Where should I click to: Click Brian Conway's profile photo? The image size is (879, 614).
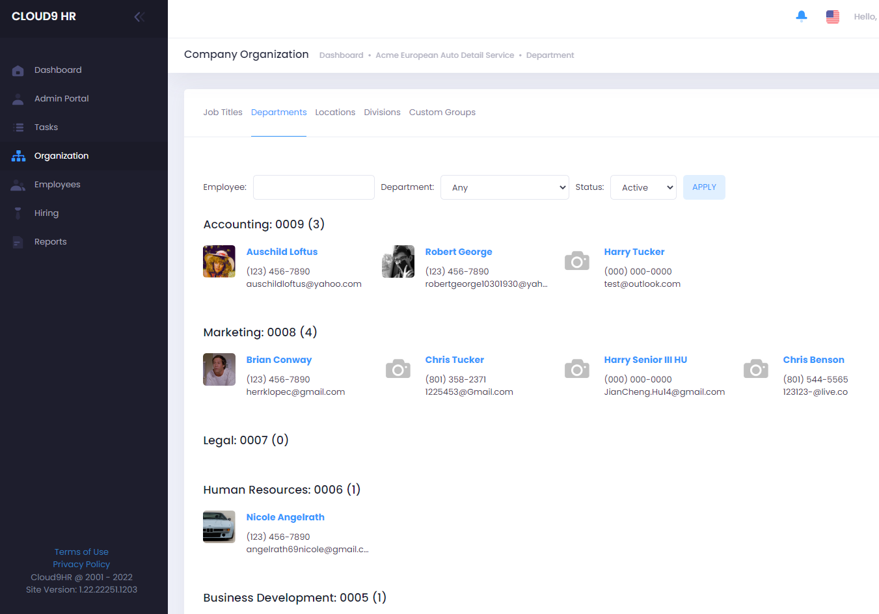point(219,369)
